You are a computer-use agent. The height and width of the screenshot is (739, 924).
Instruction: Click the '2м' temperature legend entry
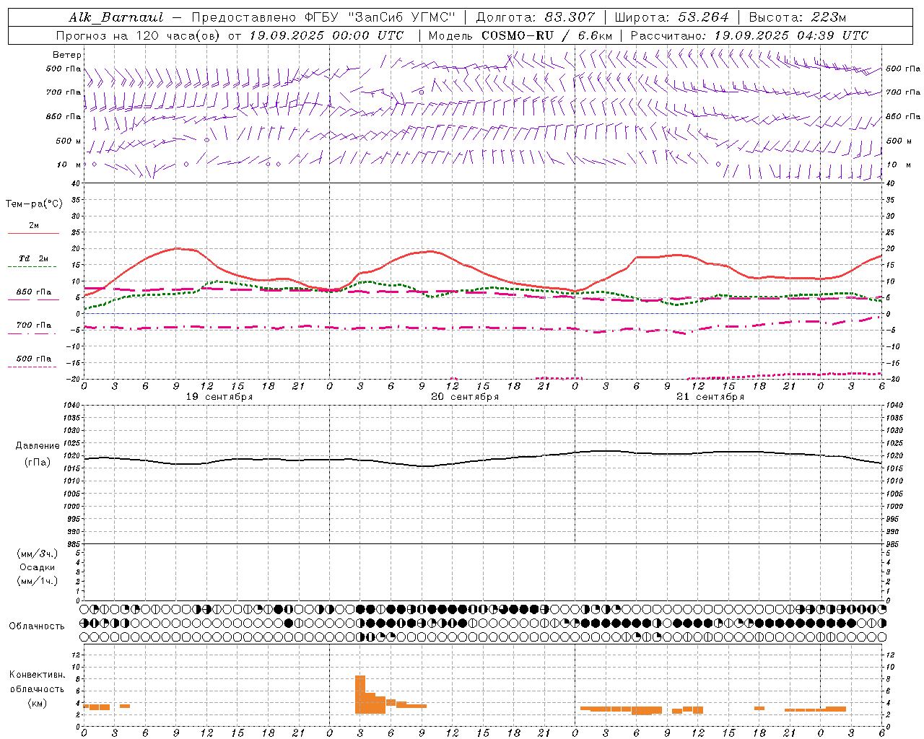pyautogui.click(x=34, y=226)
